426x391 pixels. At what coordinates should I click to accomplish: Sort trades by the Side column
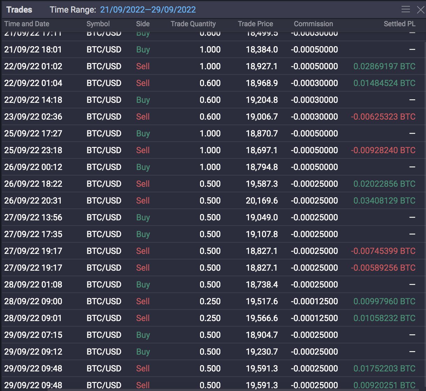coord(143,24)
